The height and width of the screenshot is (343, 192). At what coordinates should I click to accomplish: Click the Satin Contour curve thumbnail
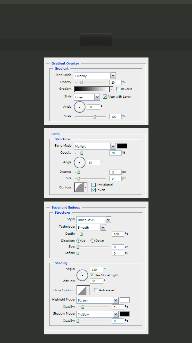click(x=79, y=187)
